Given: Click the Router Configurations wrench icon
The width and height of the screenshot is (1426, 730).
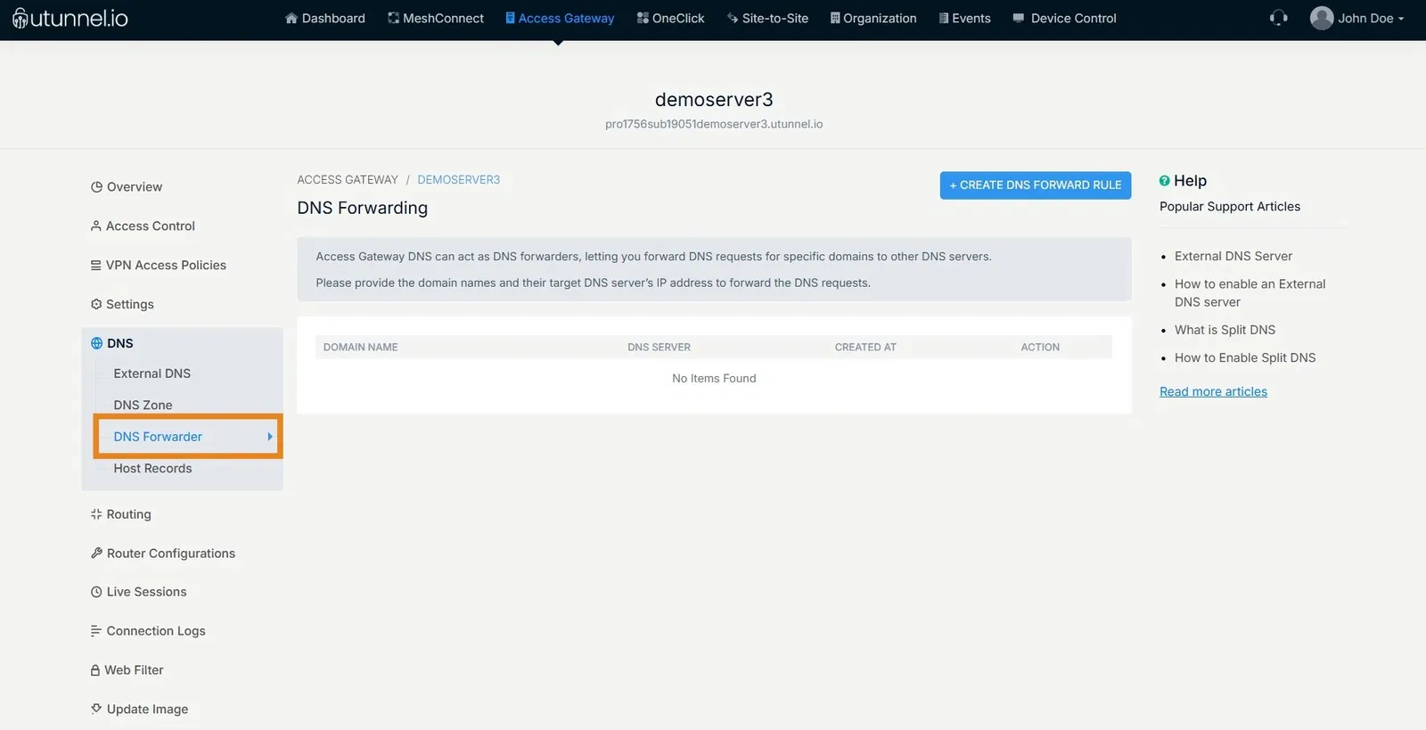Looking at the screenshot, I should [96, 554].
